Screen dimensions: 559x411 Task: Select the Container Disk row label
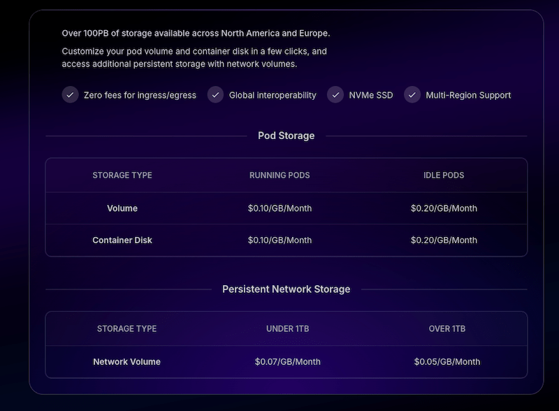(x=122, y=240)
